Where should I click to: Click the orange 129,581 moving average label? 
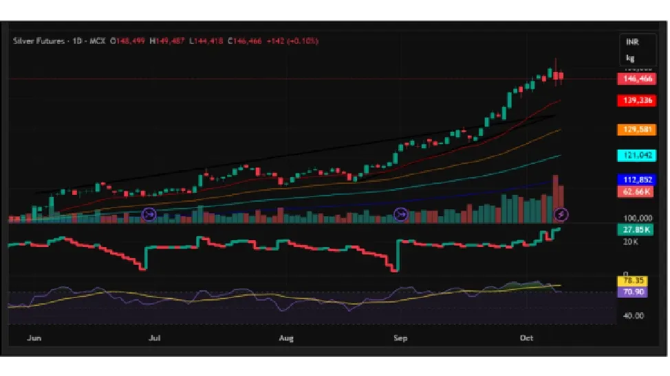(x=636, y=129)
